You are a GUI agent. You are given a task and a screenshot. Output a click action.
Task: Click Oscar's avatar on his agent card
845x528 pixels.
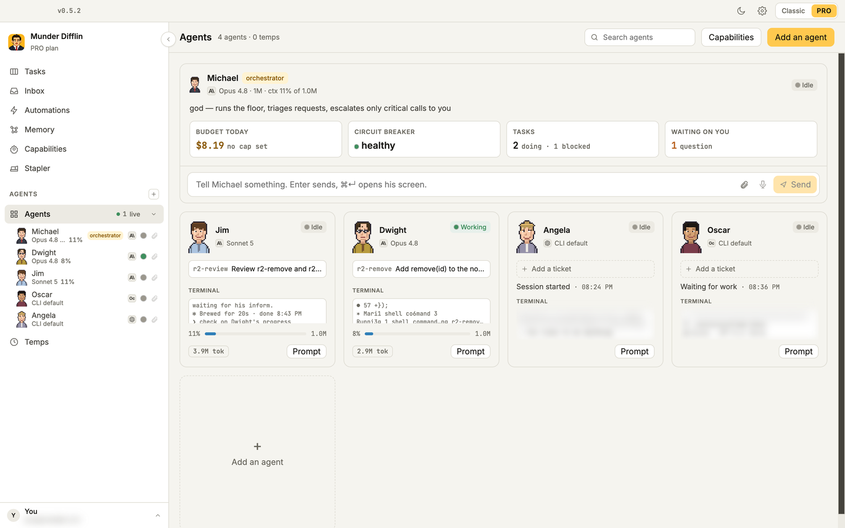point(691,237)
